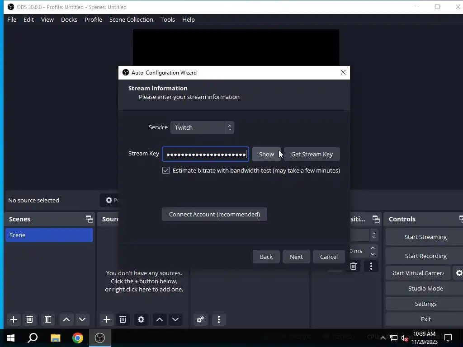Open the Profile menu
Image resolution: width=463 pixels, height=347 pixels.
(93, 19)
